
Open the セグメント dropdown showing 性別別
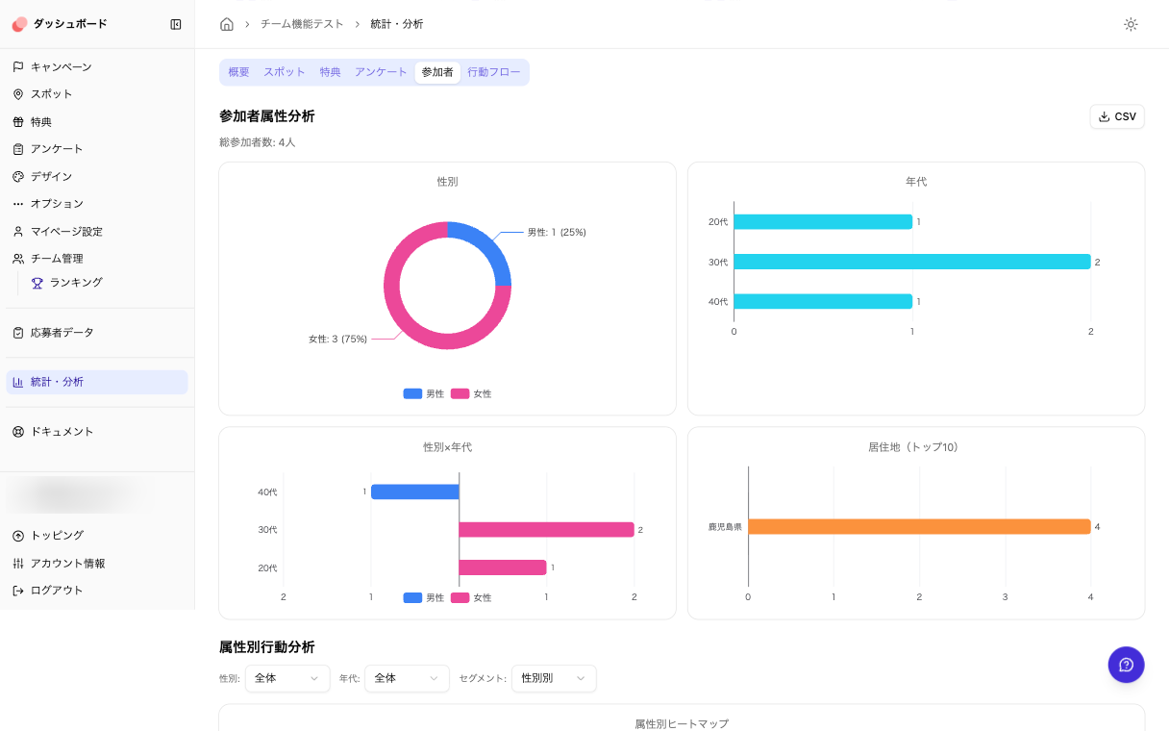click(554, 678)
